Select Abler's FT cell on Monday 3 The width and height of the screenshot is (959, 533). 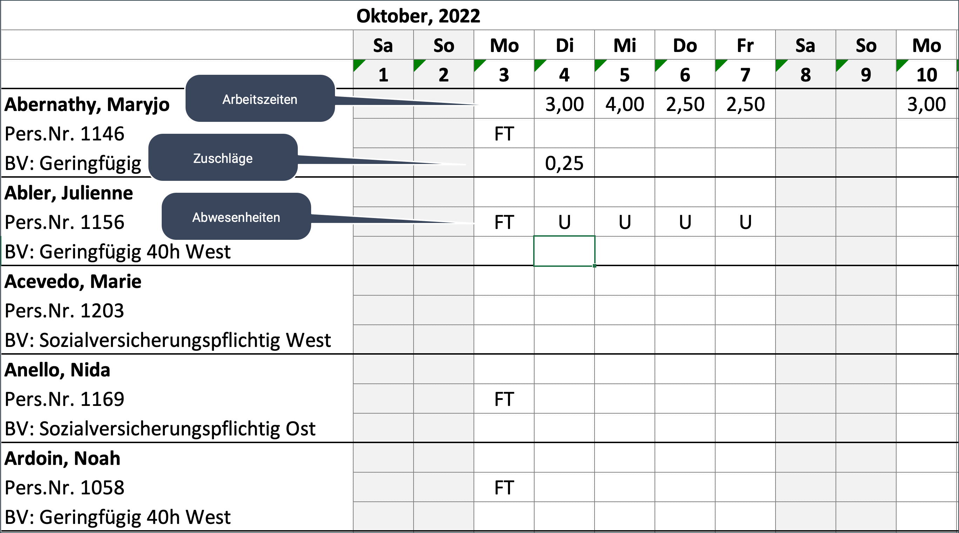504,222
